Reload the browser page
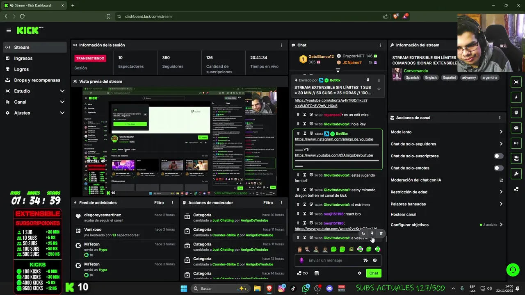This screenshot has width=525, height=295. click(22, 16)
